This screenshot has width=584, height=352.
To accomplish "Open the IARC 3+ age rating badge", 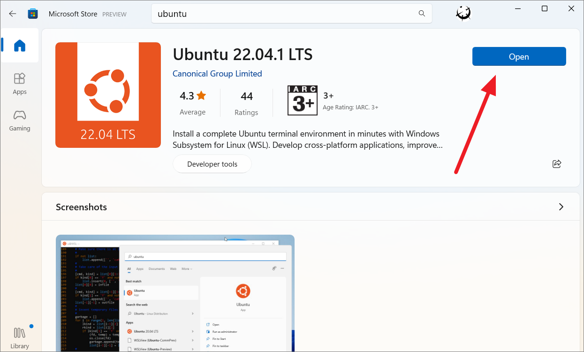I will tap(302, 100).
